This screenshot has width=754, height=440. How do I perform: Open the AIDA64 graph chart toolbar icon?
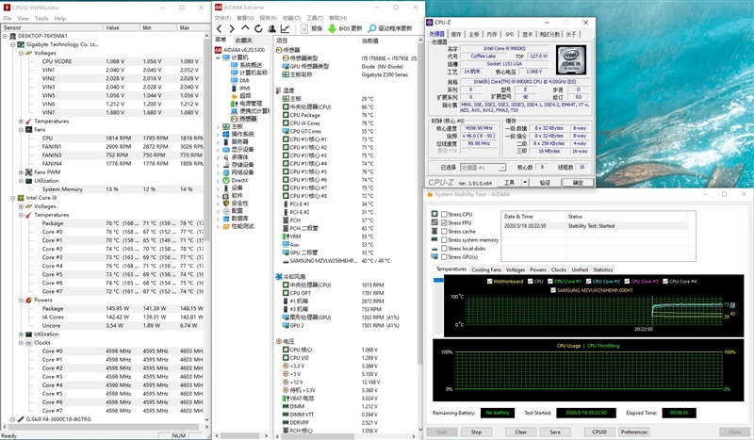[286, 29]
